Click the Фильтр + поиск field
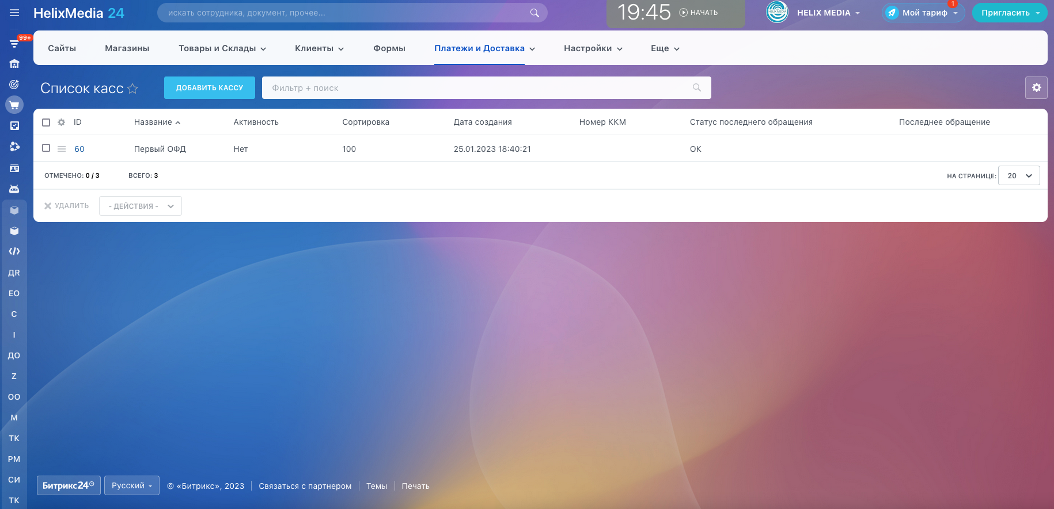1054x509 pixels. coord(478,88)
